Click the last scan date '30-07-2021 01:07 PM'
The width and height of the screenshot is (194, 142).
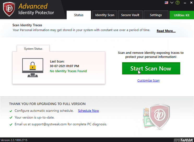point(64,66)
